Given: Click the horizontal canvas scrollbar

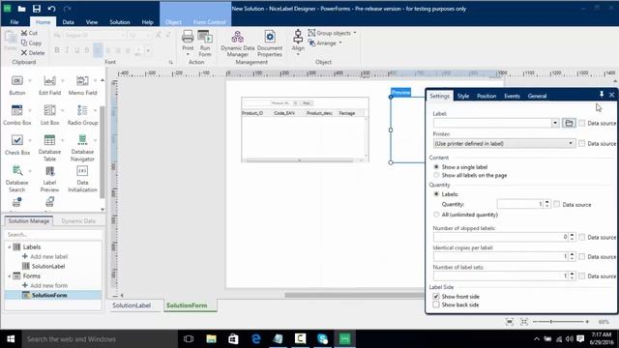Looking at the screenshot, I should pos(354,295).
